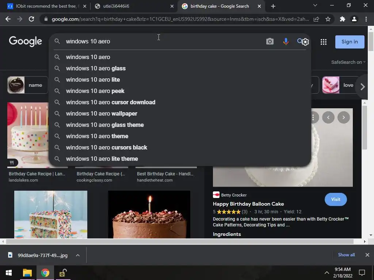Show previous image in preview panel

point(328,117)
